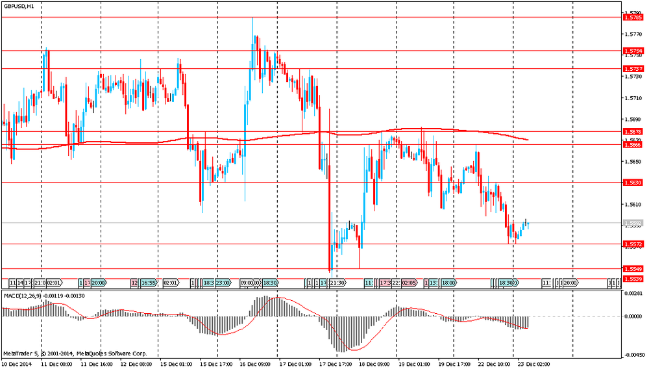Select the 1.5630 price level tag
649x371 pixels.
pos(633,183)
